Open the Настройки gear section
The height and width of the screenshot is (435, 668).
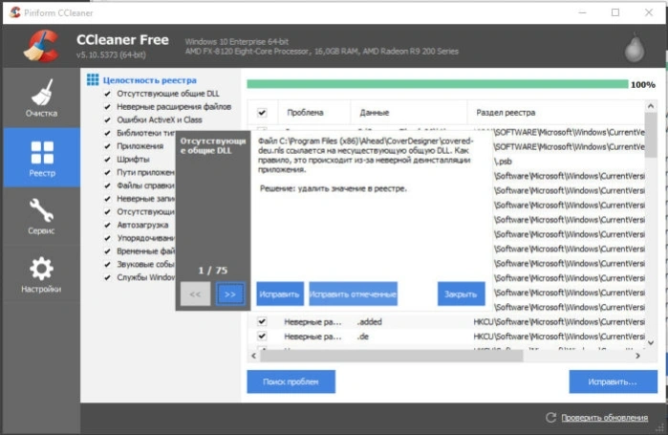click(41, 274)
